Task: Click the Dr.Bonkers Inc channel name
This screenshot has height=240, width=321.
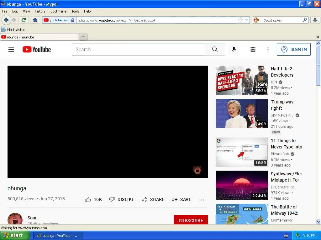Action: pos(282,187)
